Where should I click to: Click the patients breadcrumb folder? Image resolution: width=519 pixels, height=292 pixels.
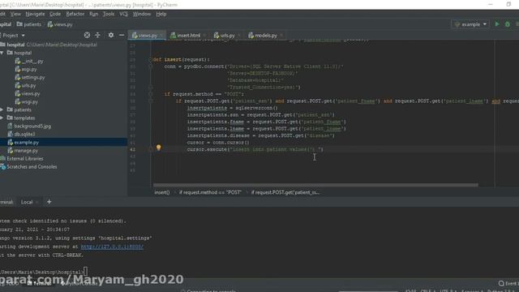click(x=29, y=24)
